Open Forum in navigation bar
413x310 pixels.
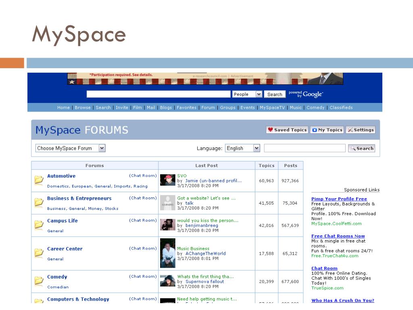208,107
